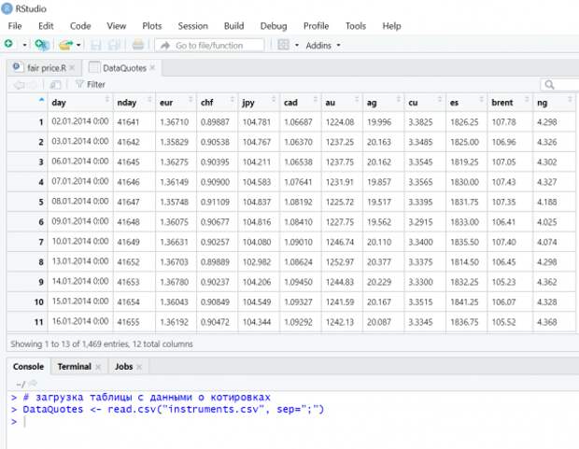Sort table by the eur column

[x=176, y=103]
